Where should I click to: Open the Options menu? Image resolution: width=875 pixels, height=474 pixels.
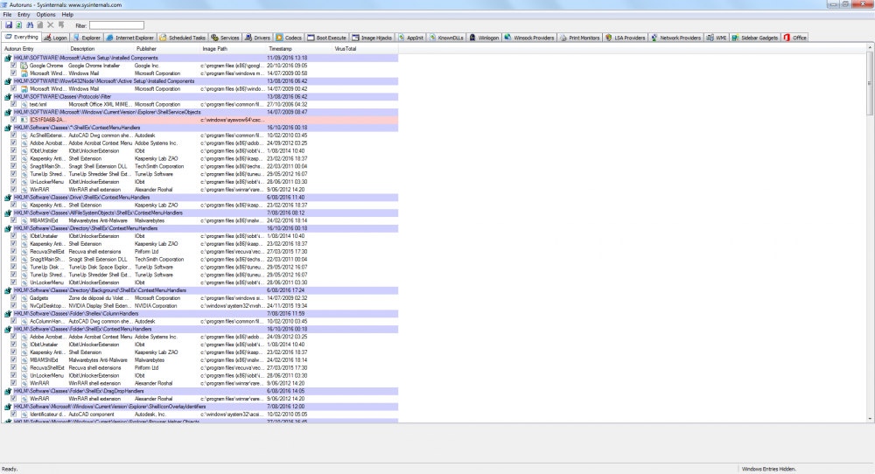pos(45,15)
